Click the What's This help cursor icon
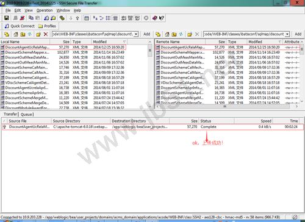Screen dimensions: 305x222 [x=162, y=18]
